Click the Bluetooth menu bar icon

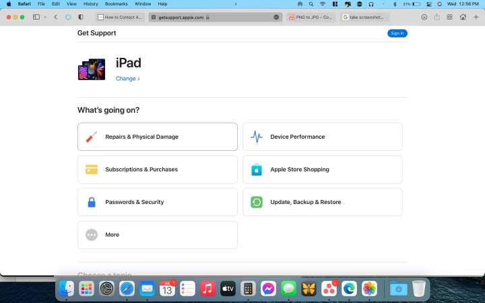pos(395,4)
